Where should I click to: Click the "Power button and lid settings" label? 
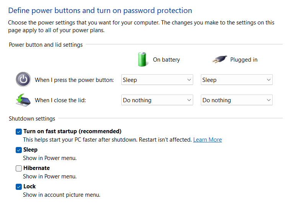point(46,45)
